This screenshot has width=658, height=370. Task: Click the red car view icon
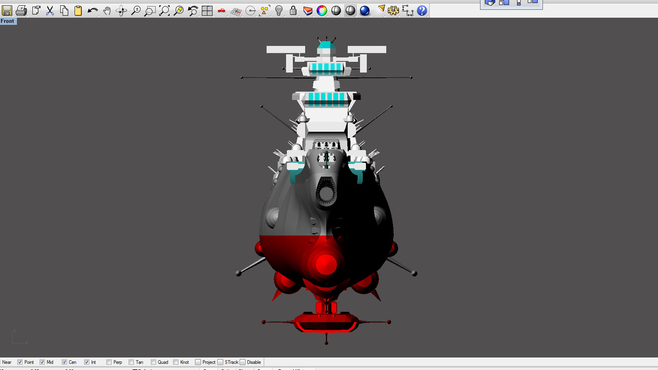click(221, 11)
